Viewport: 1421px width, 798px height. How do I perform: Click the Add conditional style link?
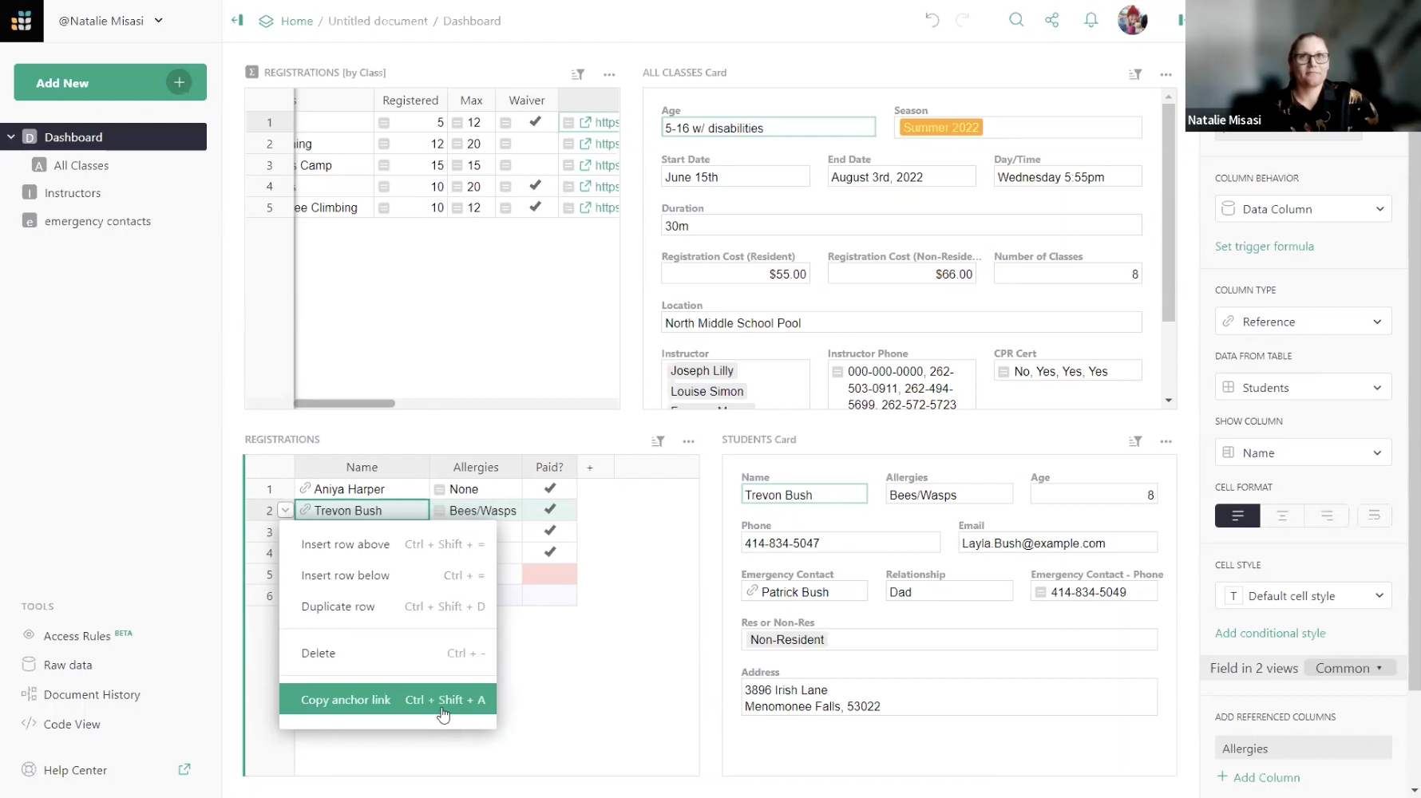pos(1270,633)
